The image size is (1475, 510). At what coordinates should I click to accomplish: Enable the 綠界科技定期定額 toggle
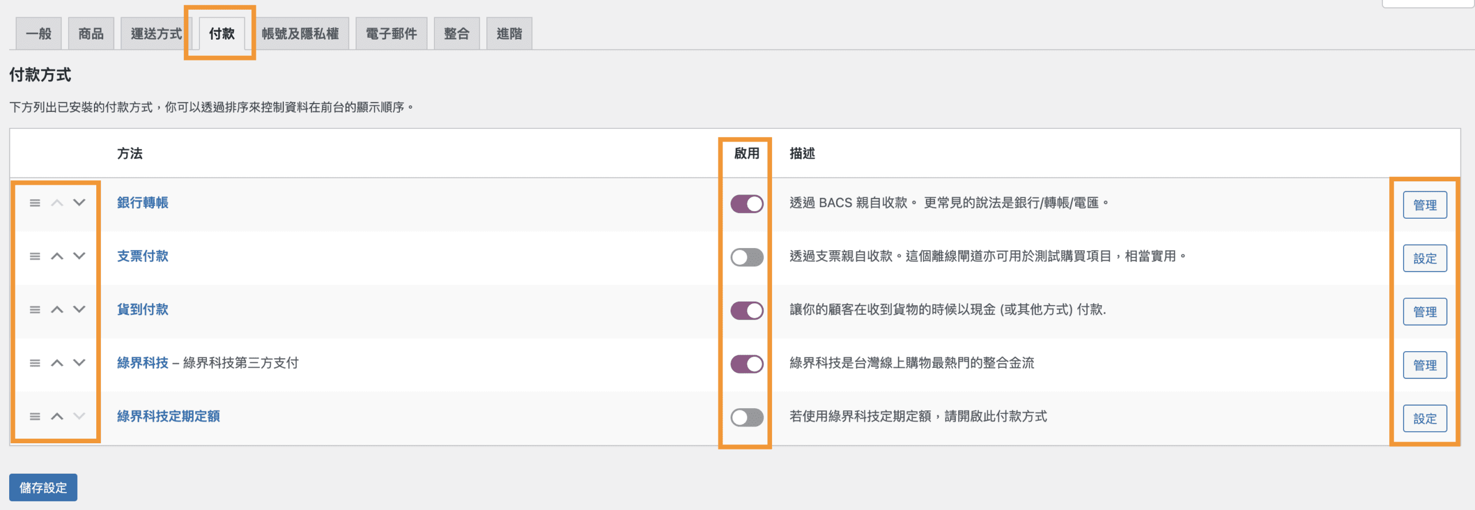coord(747,417)
